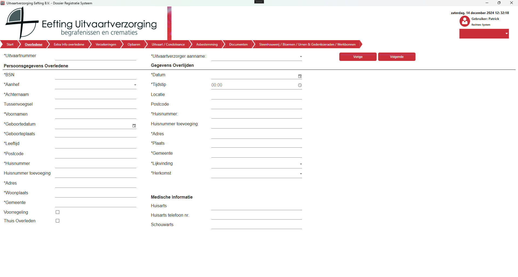Click the Vorige button
The width and height of the screenshot is (518, 277).
point(358,57)
